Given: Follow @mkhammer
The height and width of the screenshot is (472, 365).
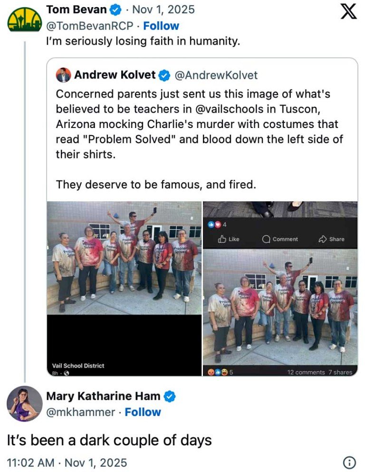Looking at the screenshot, I should (x=143, y=412).
